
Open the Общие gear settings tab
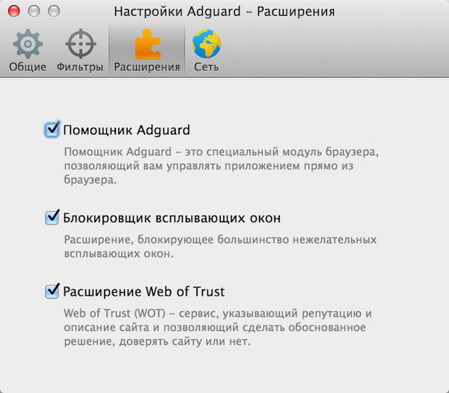28,51
